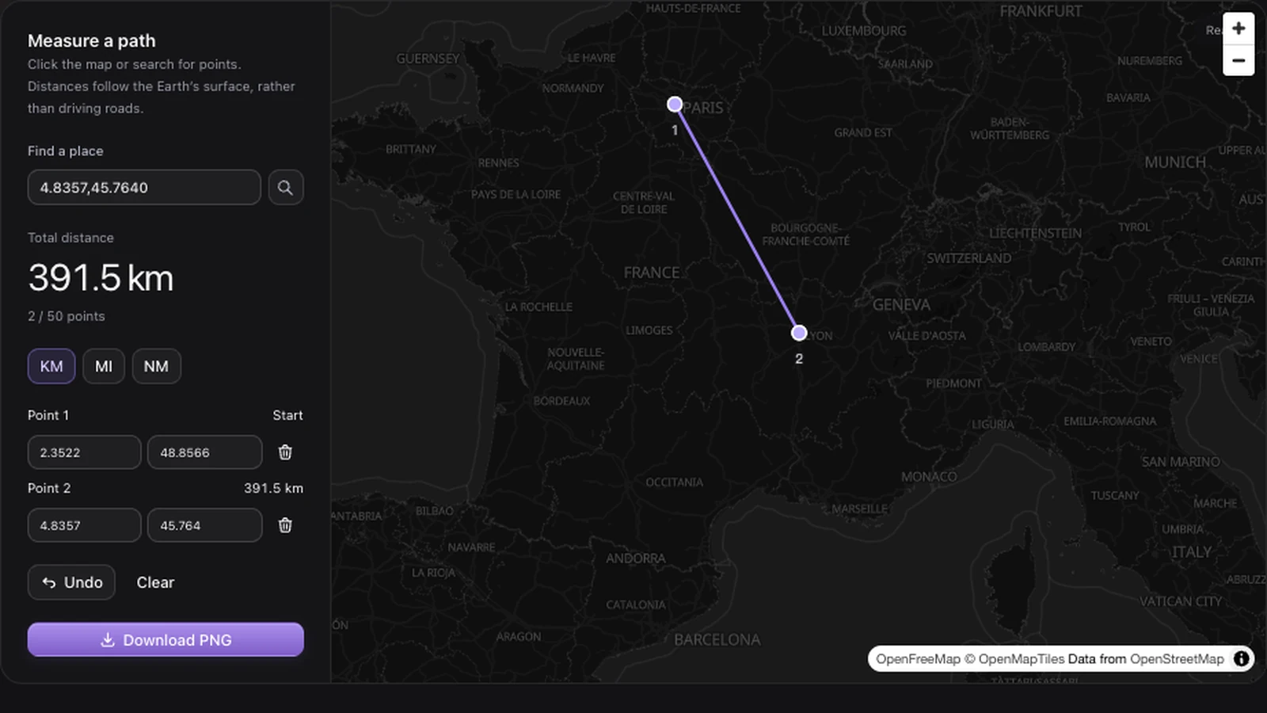This screenshot has width=1267, height=713.
Task: Click the Point 2 '391.5 km' segment distance
Action: pyautogui.click(x=273, y=488)
